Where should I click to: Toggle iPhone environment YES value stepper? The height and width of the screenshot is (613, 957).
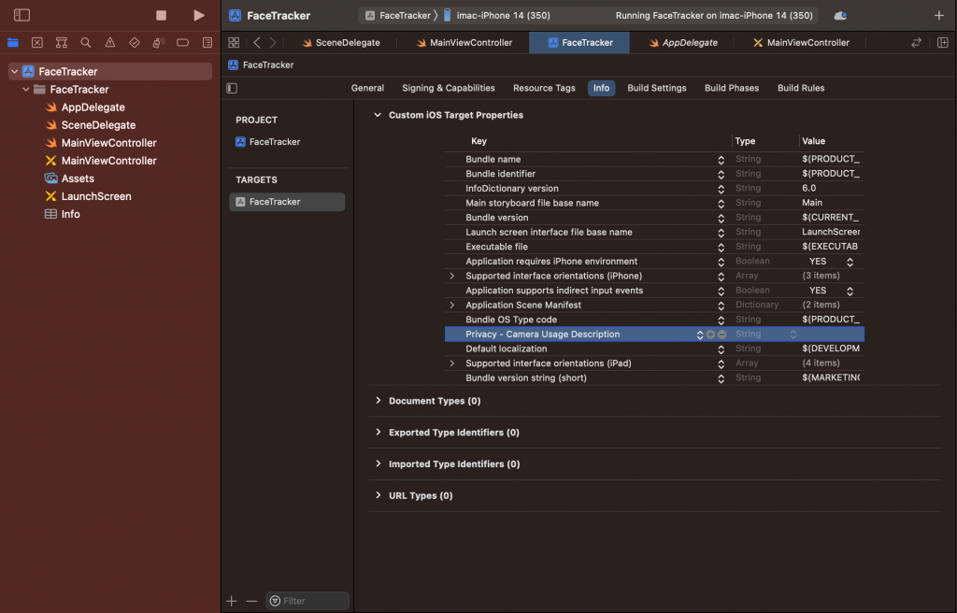(x=850, y=262)
